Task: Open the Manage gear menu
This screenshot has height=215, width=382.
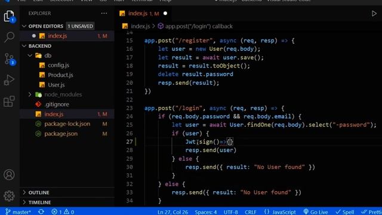Action: pos(9,196)
